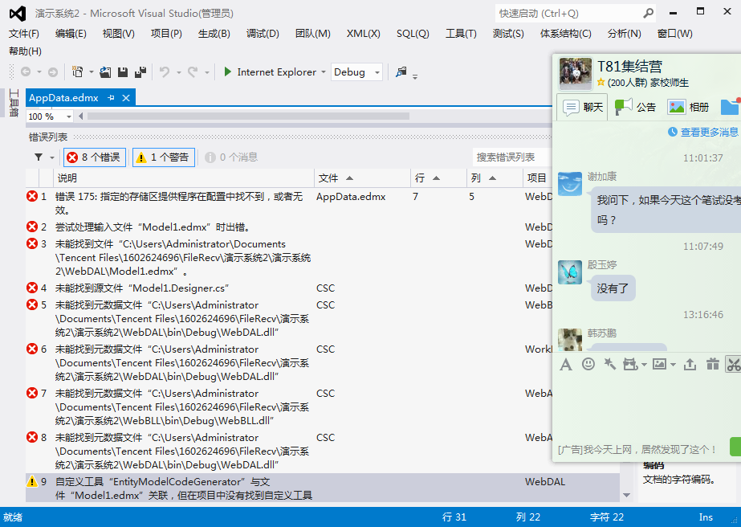
Task: Sort errors by the 行 column header
Action: (439, 178)
